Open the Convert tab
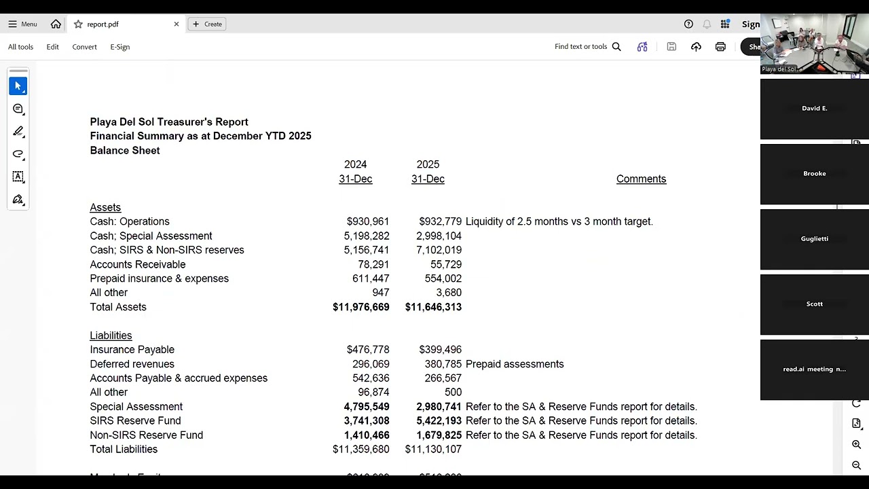The width and height of the screenshot is (869, 489). 84,47
